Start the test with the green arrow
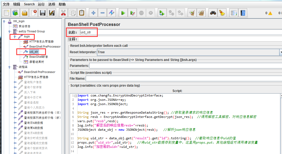 click(123, 13)
